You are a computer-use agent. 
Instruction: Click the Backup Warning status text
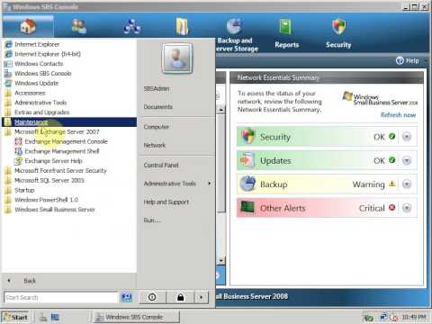coord(368,184)
